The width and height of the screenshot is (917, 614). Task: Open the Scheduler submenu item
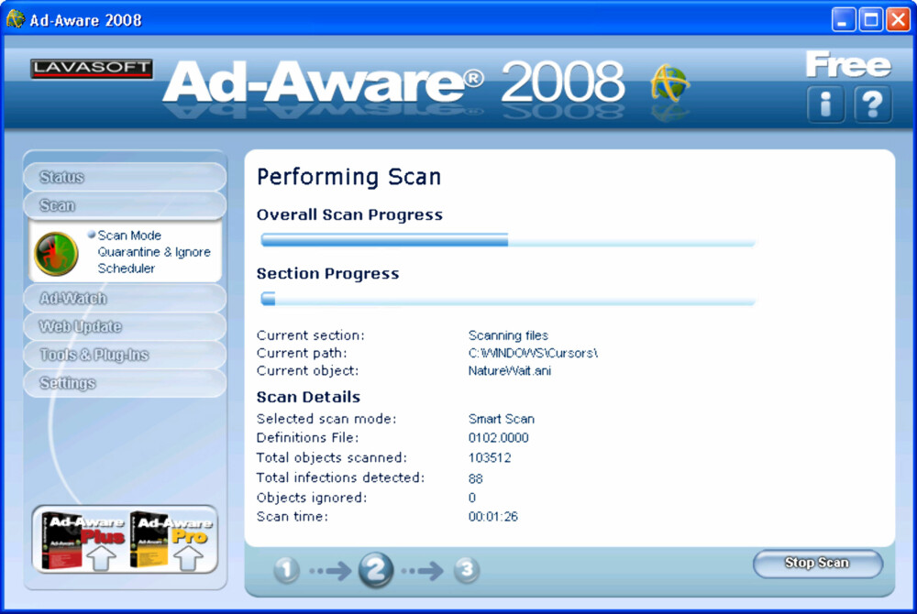(127, 269)
